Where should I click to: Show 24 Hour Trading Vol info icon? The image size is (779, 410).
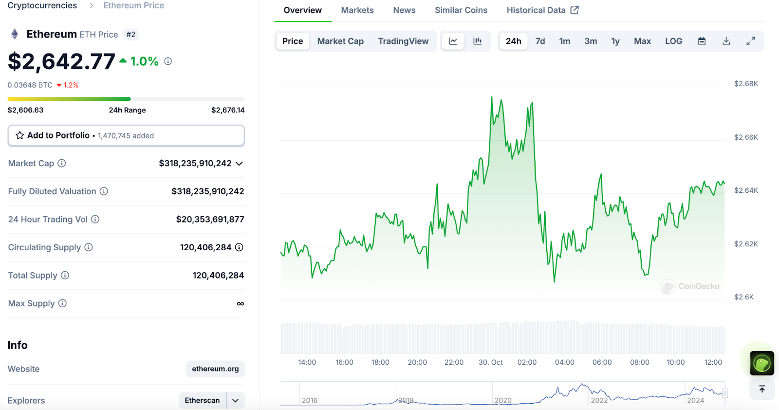(x=95, y=219)
